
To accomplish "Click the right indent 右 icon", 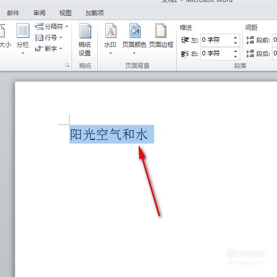I will (x=185, y=54).
